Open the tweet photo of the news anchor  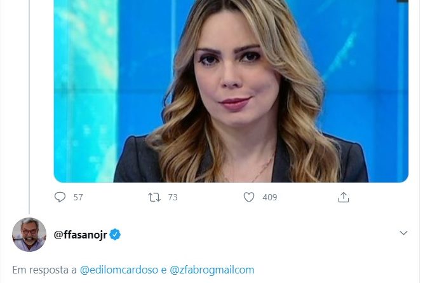point(231,91)
